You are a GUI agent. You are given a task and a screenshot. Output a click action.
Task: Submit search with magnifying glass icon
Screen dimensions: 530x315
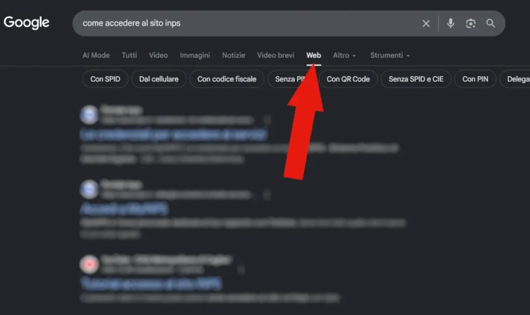tap(491, 23)
